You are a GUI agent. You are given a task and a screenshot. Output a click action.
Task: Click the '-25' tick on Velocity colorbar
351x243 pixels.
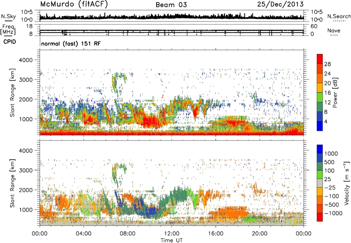click(330, 188)
